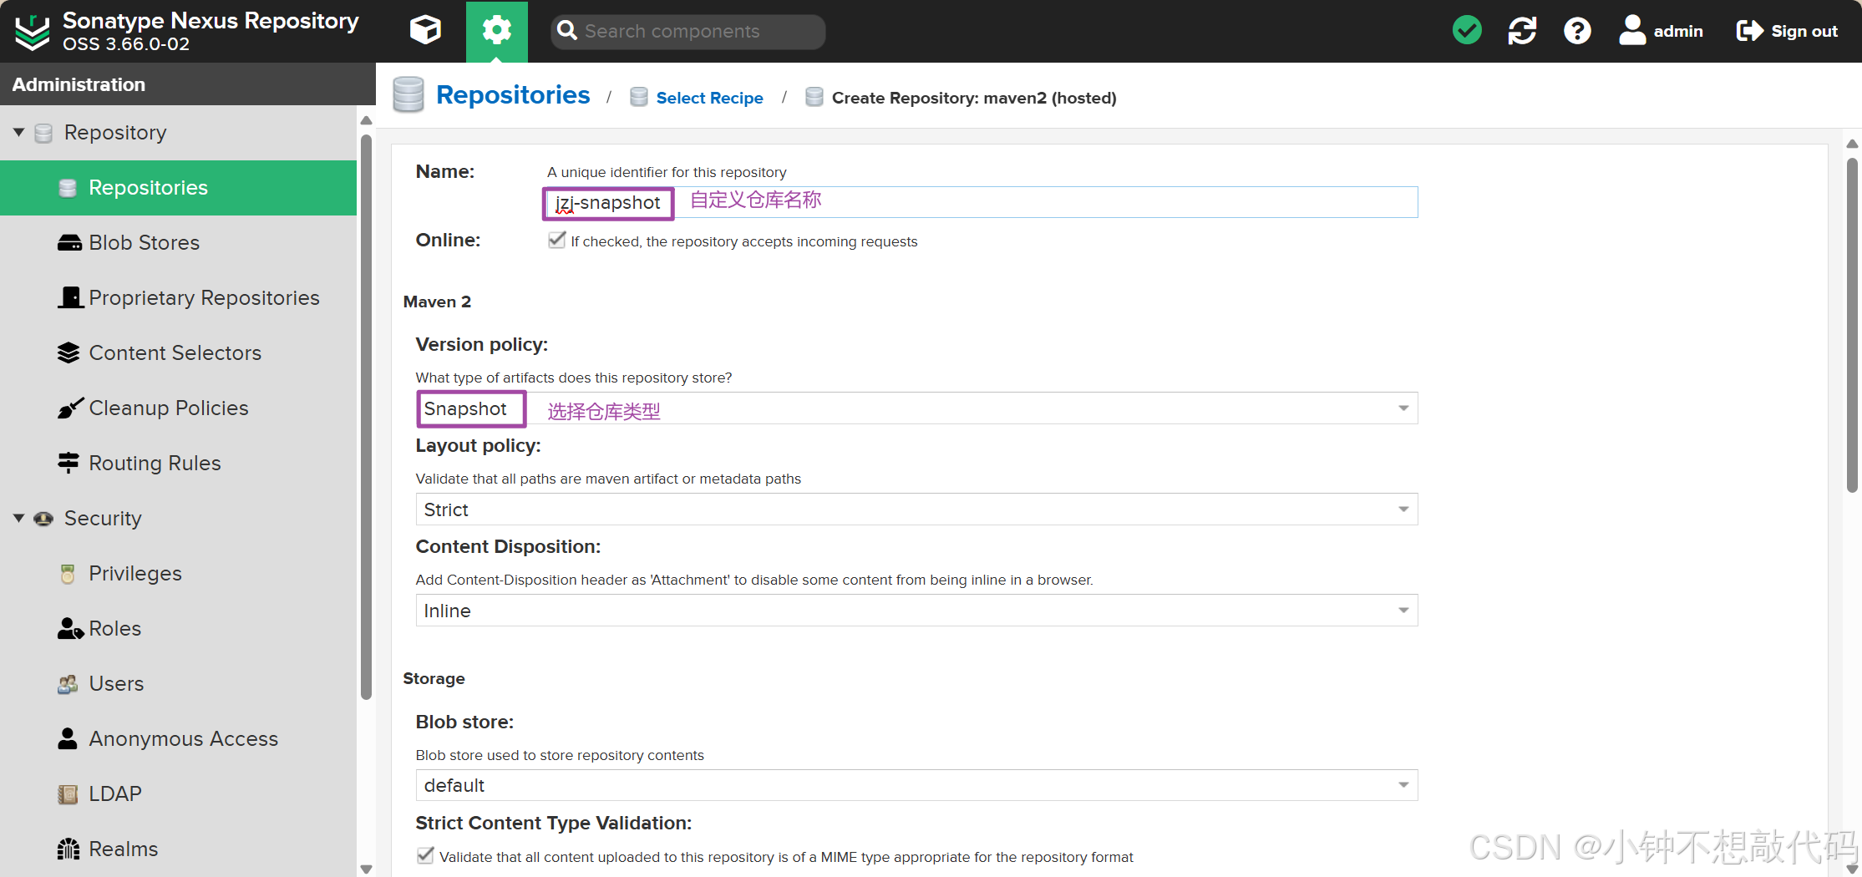
Task: Click the Security group icon
Action: (x=43, y=519)
